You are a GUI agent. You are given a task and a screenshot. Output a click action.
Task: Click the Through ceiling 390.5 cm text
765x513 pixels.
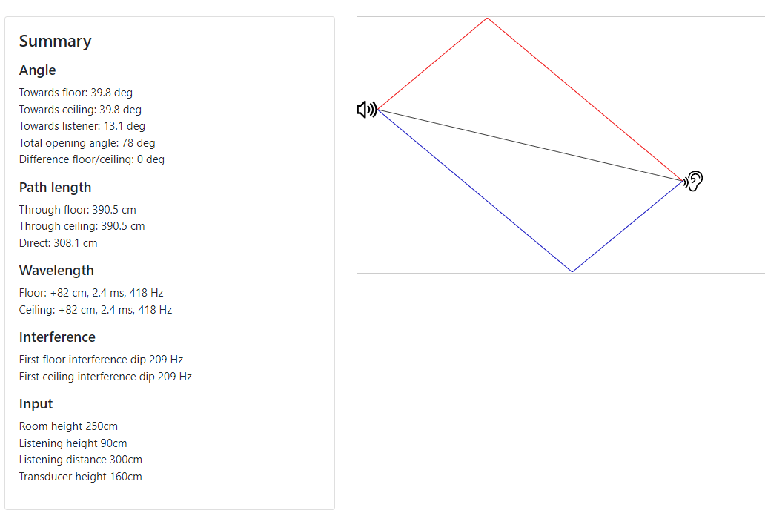click(82, 227)
